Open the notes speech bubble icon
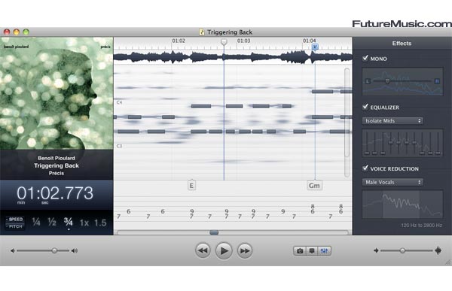 click(312, 251)
